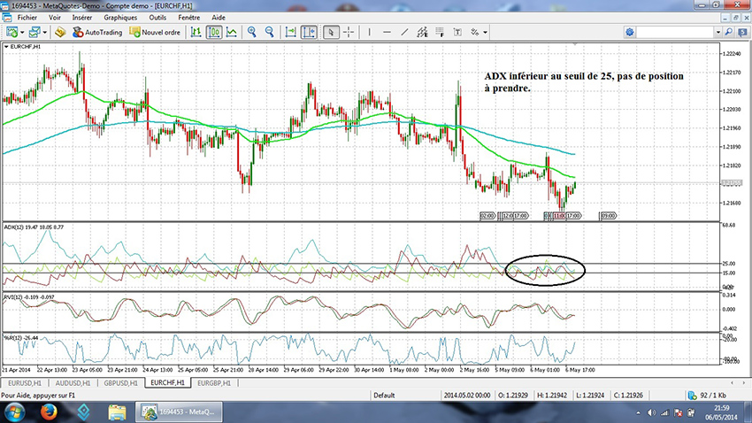Expand the new chart dropdown arrow
This screenshot has height=423, width=752.
(x=22, y=32)
